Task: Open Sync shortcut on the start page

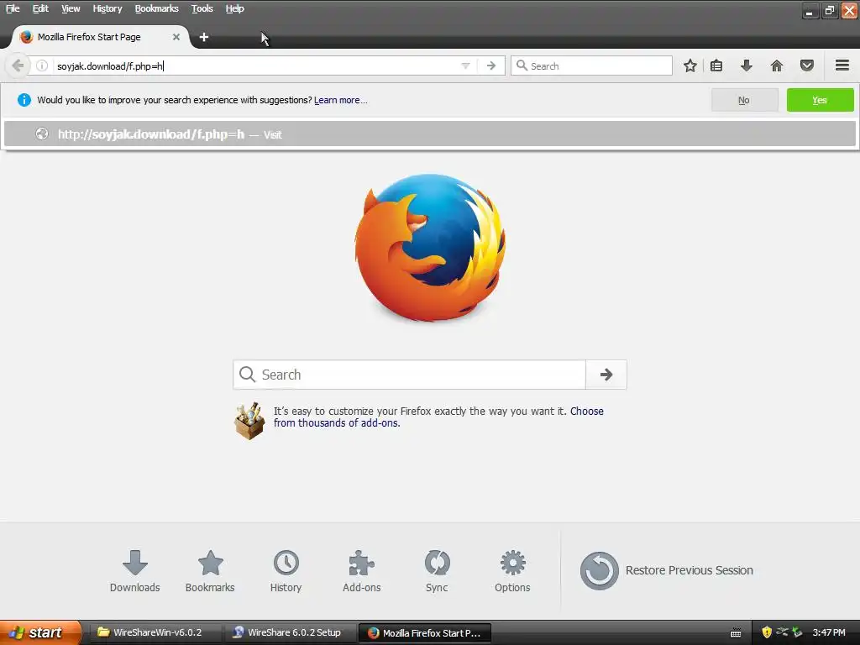Action: 437,571
